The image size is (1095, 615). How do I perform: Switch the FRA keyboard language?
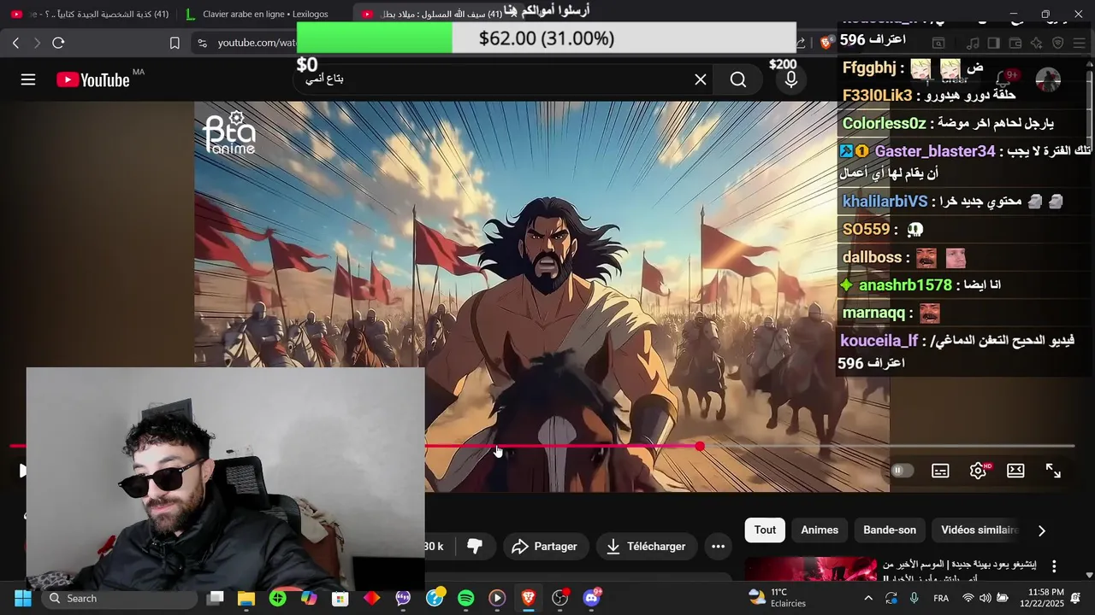pos(941,598)
